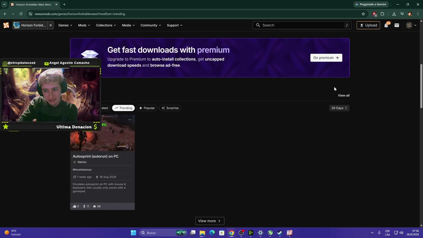This screenshot has height=238, width=423.
Task: Open the Miscellaneous category link
Action: (82, 170)
